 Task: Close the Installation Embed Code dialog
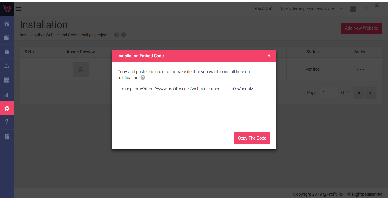(x=269, y=56)
